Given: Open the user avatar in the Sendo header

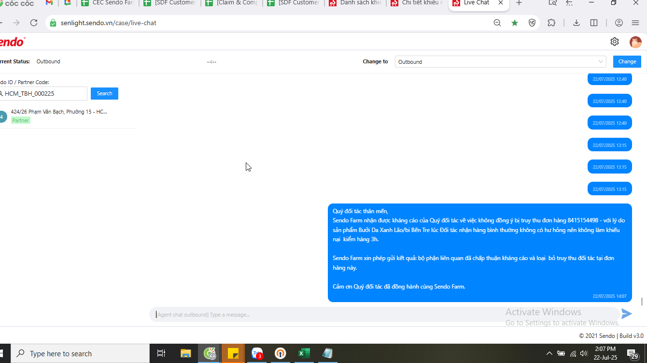Looking at the screenshot, I should click(x=635, y=42).
